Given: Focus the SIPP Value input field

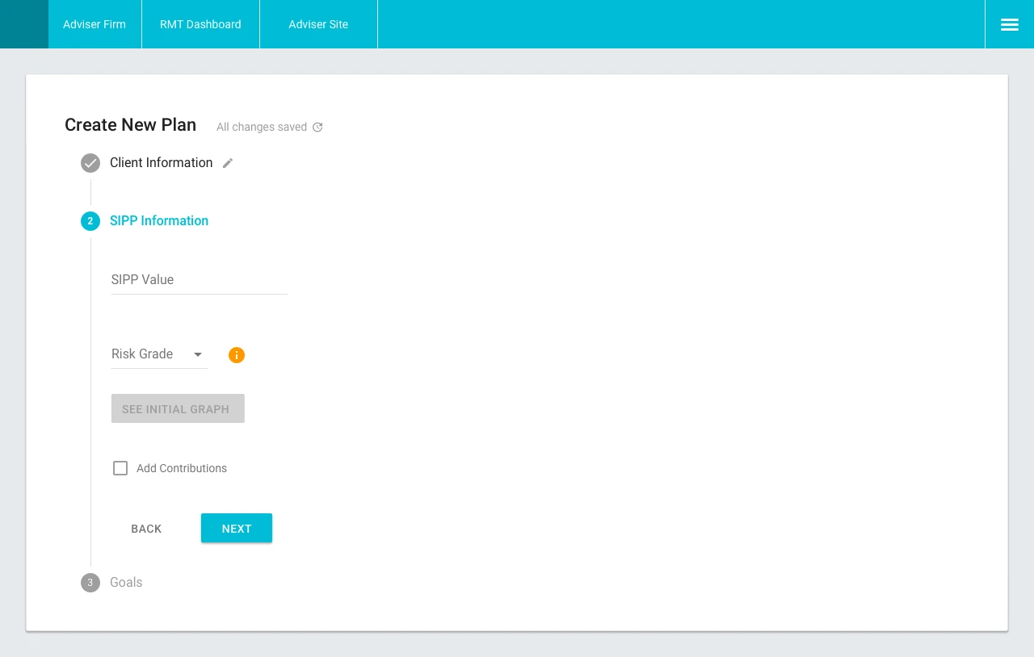Looking at the screenshot, I should coord(200,279).
